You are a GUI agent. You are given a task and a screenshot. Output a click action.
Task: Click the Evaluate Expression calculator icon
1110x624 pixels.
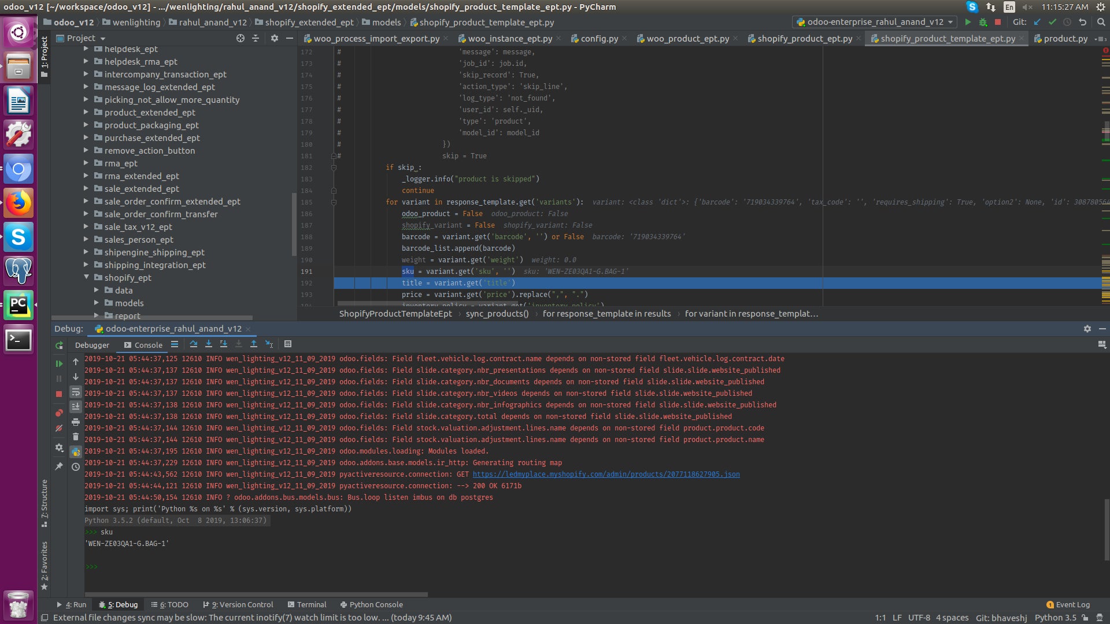pos(288,344)
